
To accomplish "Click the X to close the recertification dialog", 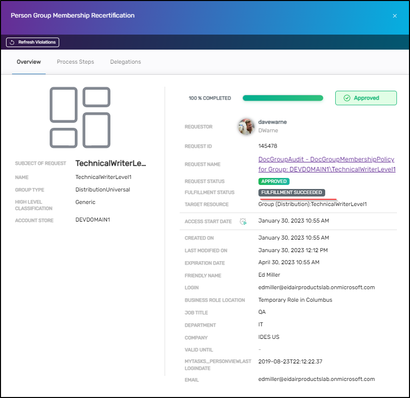I will (395, 16).
